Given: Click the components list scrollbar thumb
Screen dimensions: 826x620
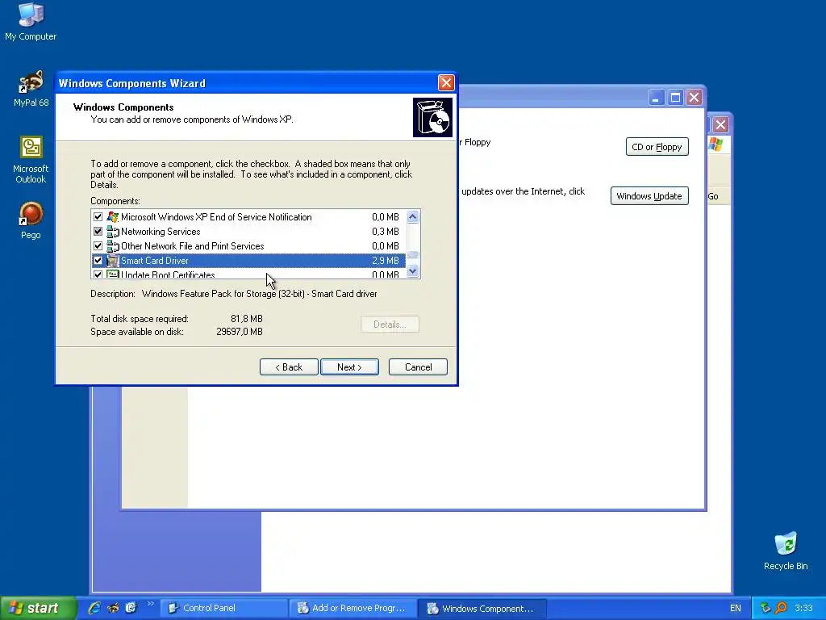Looking at the screenshot, I should 412,254.
